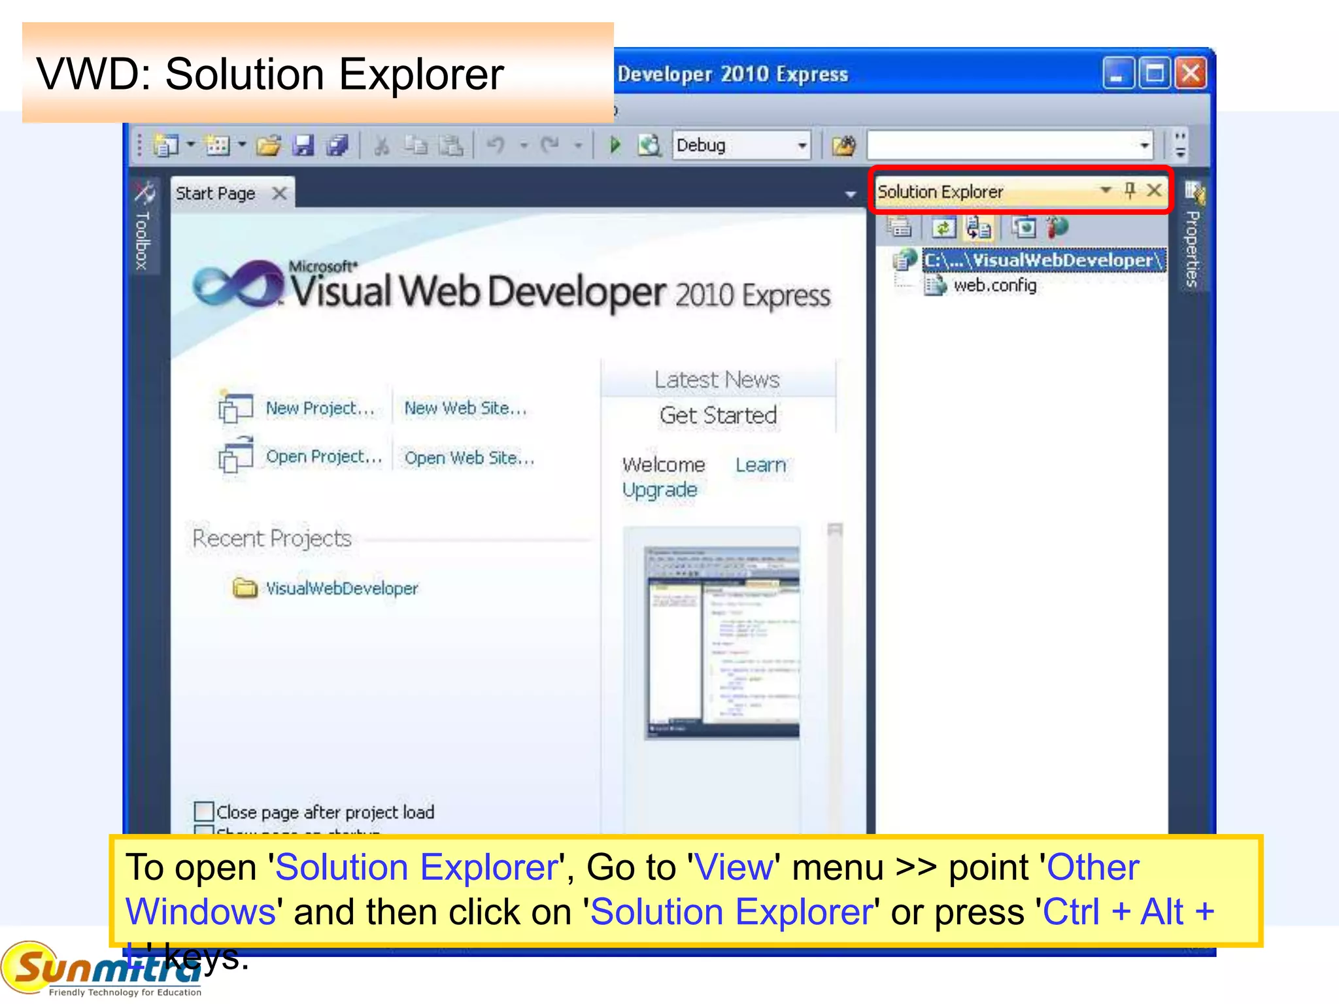Screen dimensions: 1339x1004
Task: Open the Redo history dropdown arrow
Action: 577,145
